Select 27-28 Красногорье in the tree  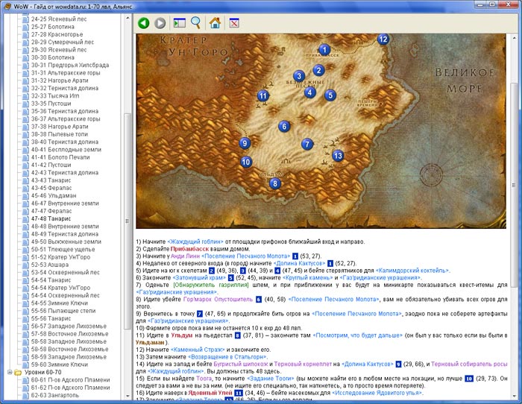(x=57, y=34)
